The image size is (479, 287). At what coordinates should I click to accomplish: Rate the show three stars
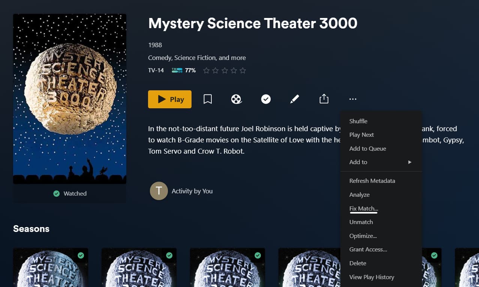(x=225, y=70)
